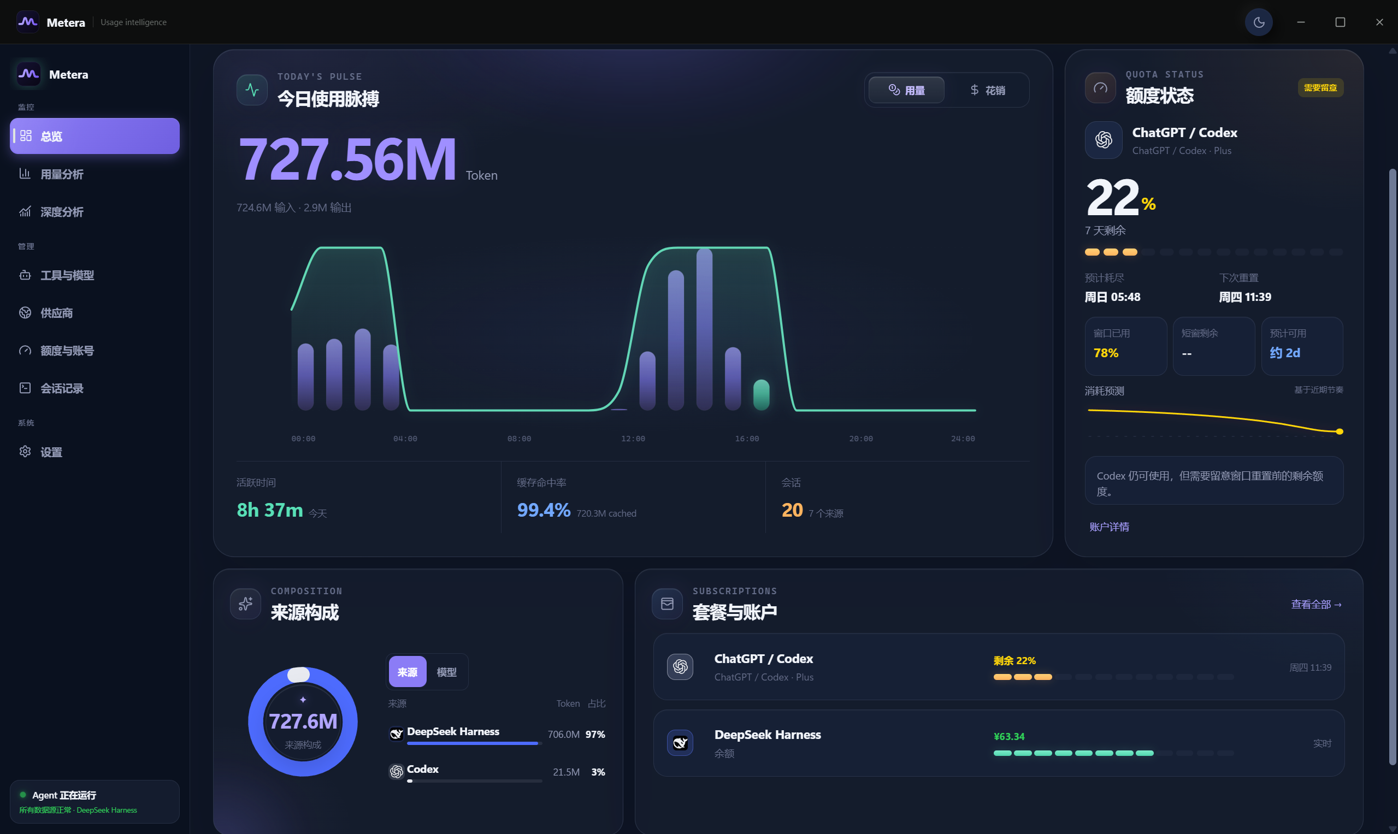Click the trend chart icon beside 深度分析

[x=25, y=211]
